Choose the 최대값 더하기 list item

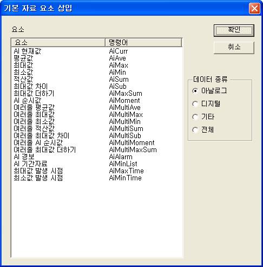(x=97, y=94)
